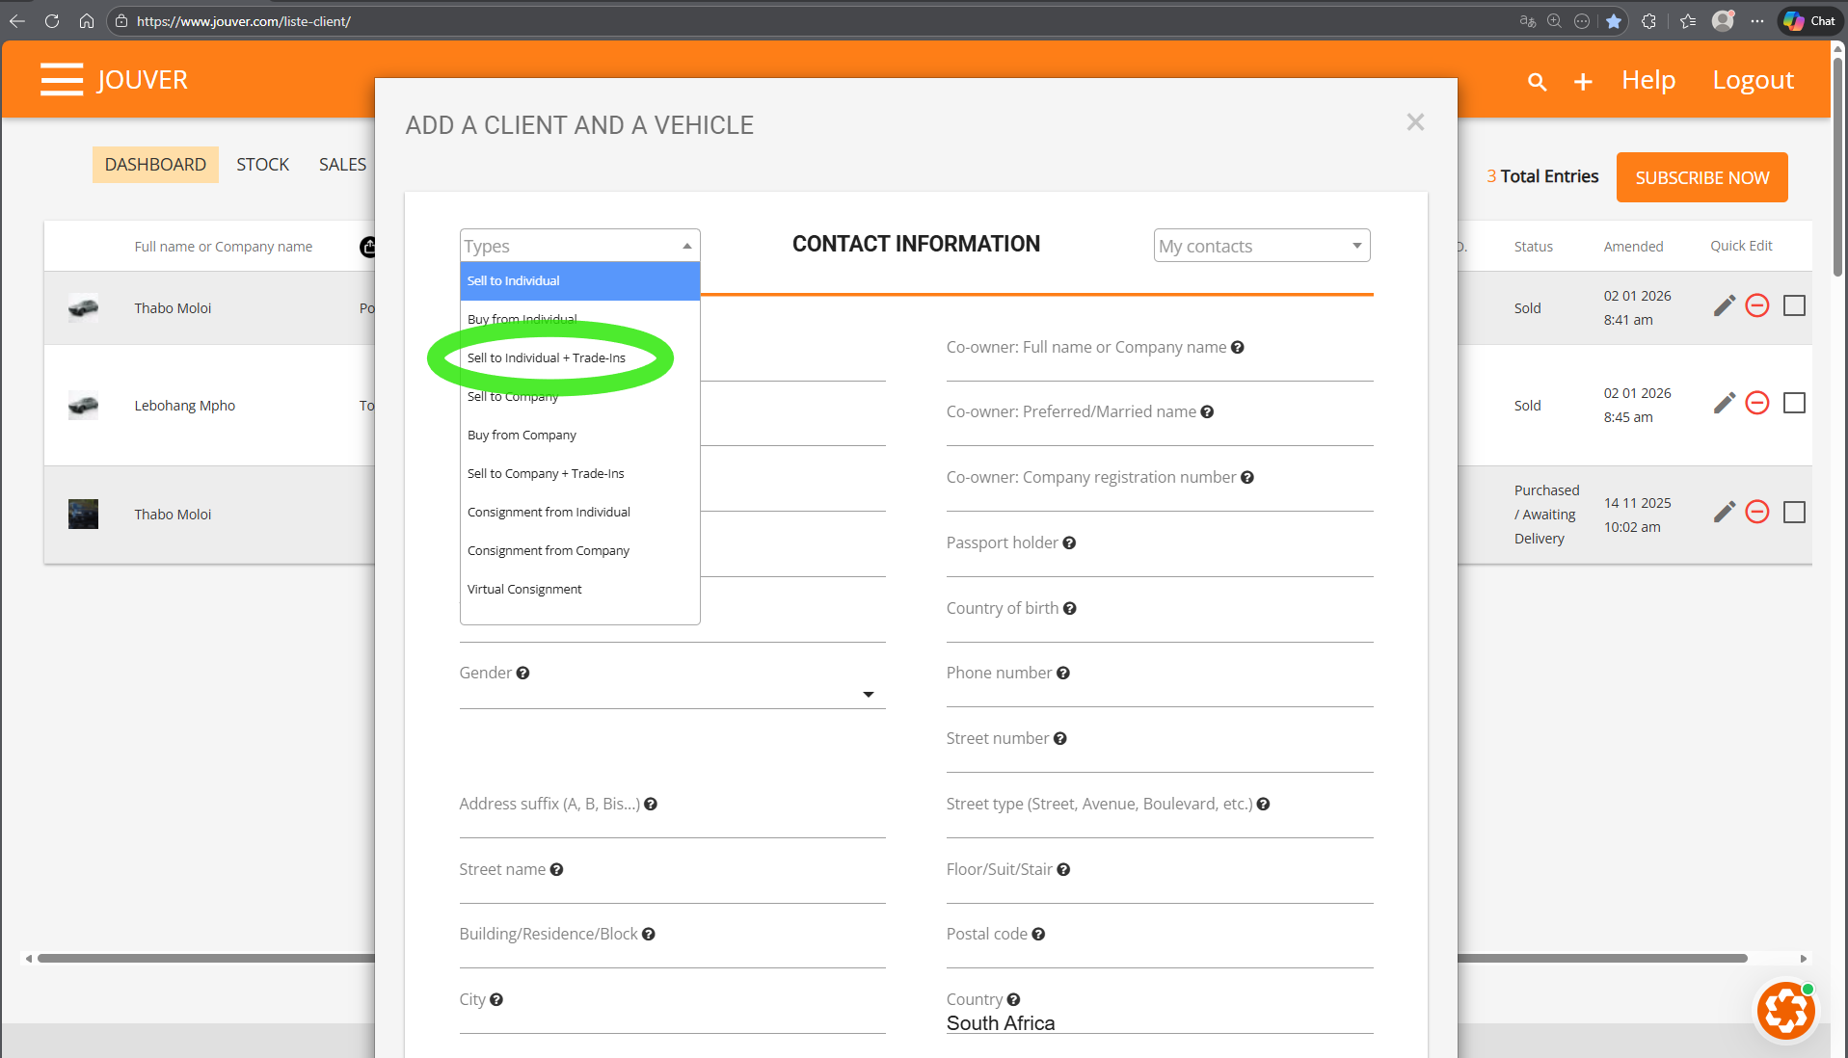Delete first Thabo Moloi entry with red minus icon

(x=1757, y=306)
